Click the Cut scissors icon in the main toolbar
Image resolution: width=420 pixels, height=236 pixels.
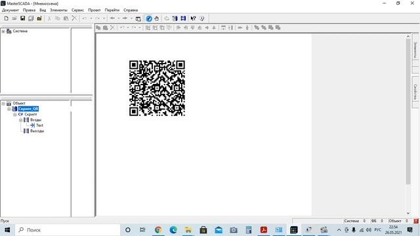point(49,18)
